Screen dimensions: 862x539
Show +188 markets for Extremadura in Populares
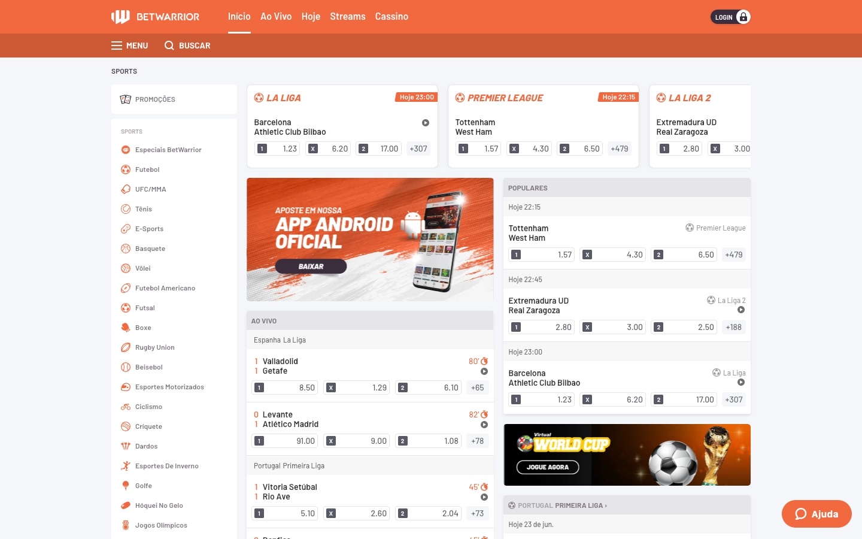[734, 327]
